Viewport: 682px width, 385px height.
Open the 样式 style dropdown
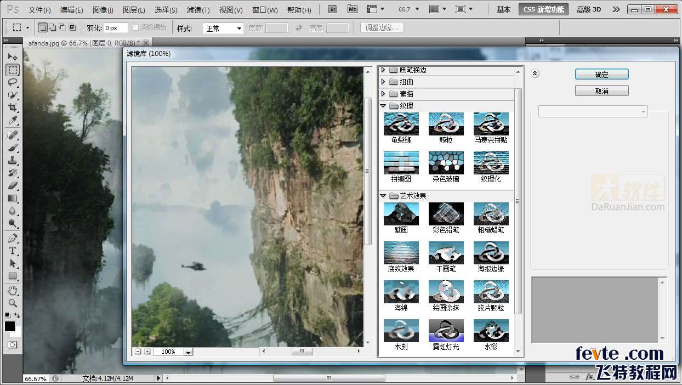tap(223, 28)
